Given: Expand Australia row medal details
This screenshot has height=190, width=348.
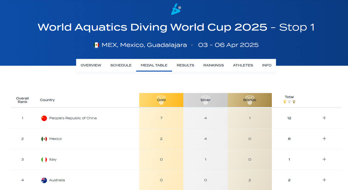Looking at the screenshot, I should pyautogui.click(x=324, y=180).
